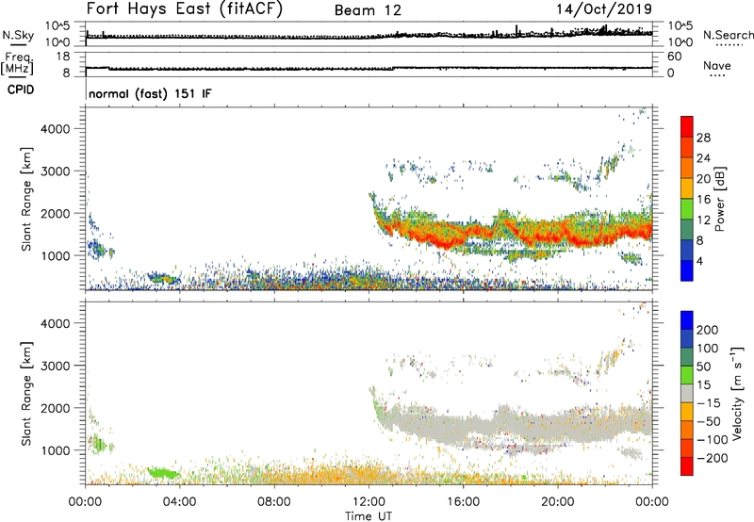Select the gray segment of the velocity color bar
This screenshot has height=522, width=754.
pyautogui.click(x=687, y=393)
